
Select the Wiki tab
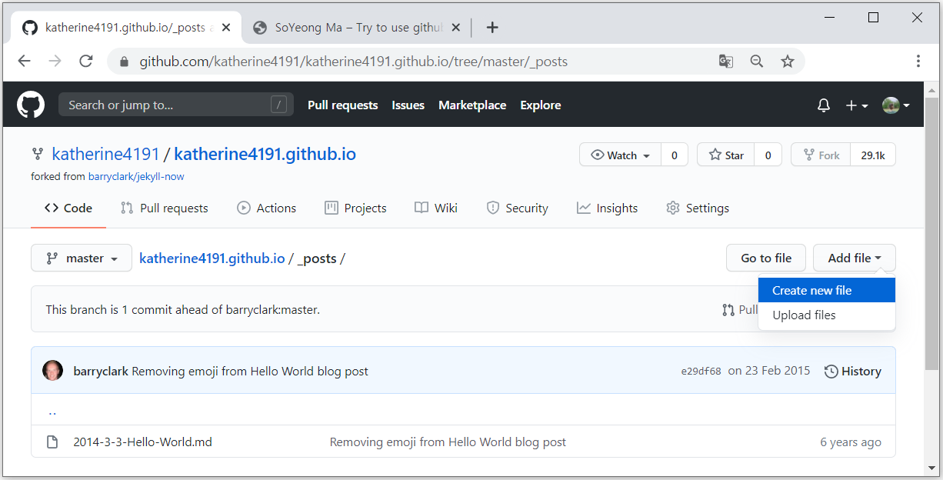(436, 208)
